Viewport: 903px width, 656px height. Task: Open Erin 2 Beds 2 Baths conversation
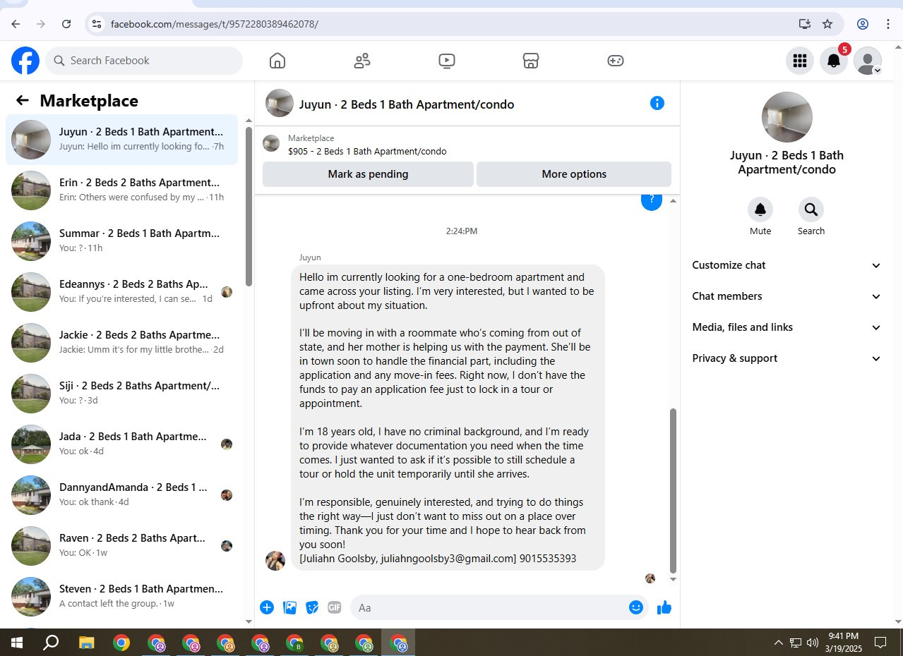click(122, 190)
